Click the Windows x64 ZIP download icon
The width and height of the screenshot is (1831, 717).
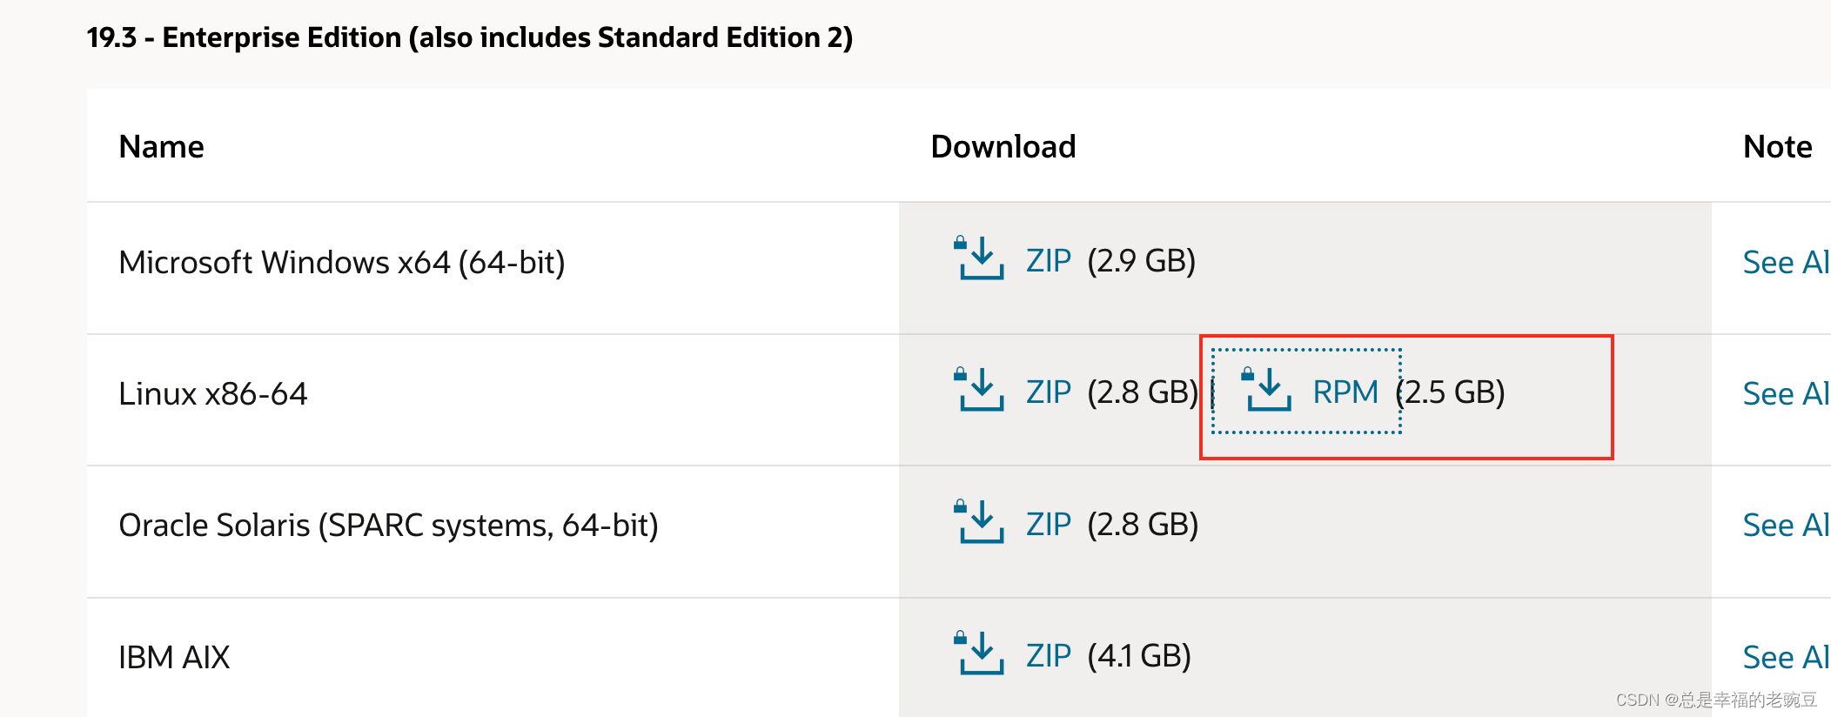click(980, 258)
